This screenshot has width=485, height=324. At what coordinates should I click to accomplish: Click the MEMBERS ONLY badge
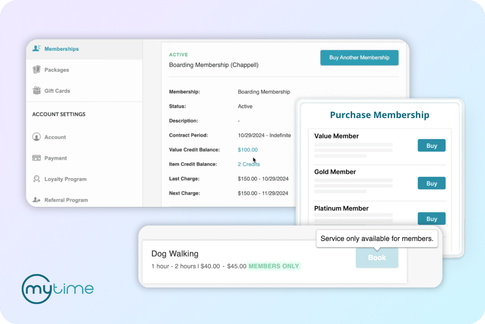274,266
